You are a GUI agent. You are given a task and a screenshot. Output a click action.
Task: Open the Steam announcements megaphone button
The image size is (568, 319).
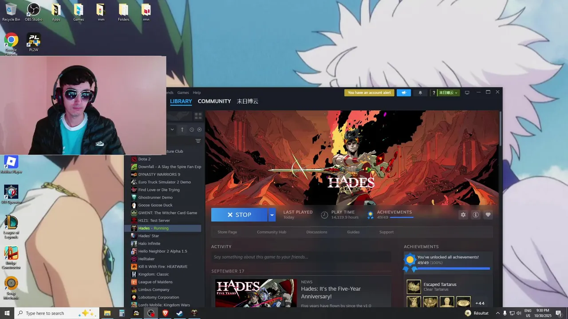(x=404, y=93)
